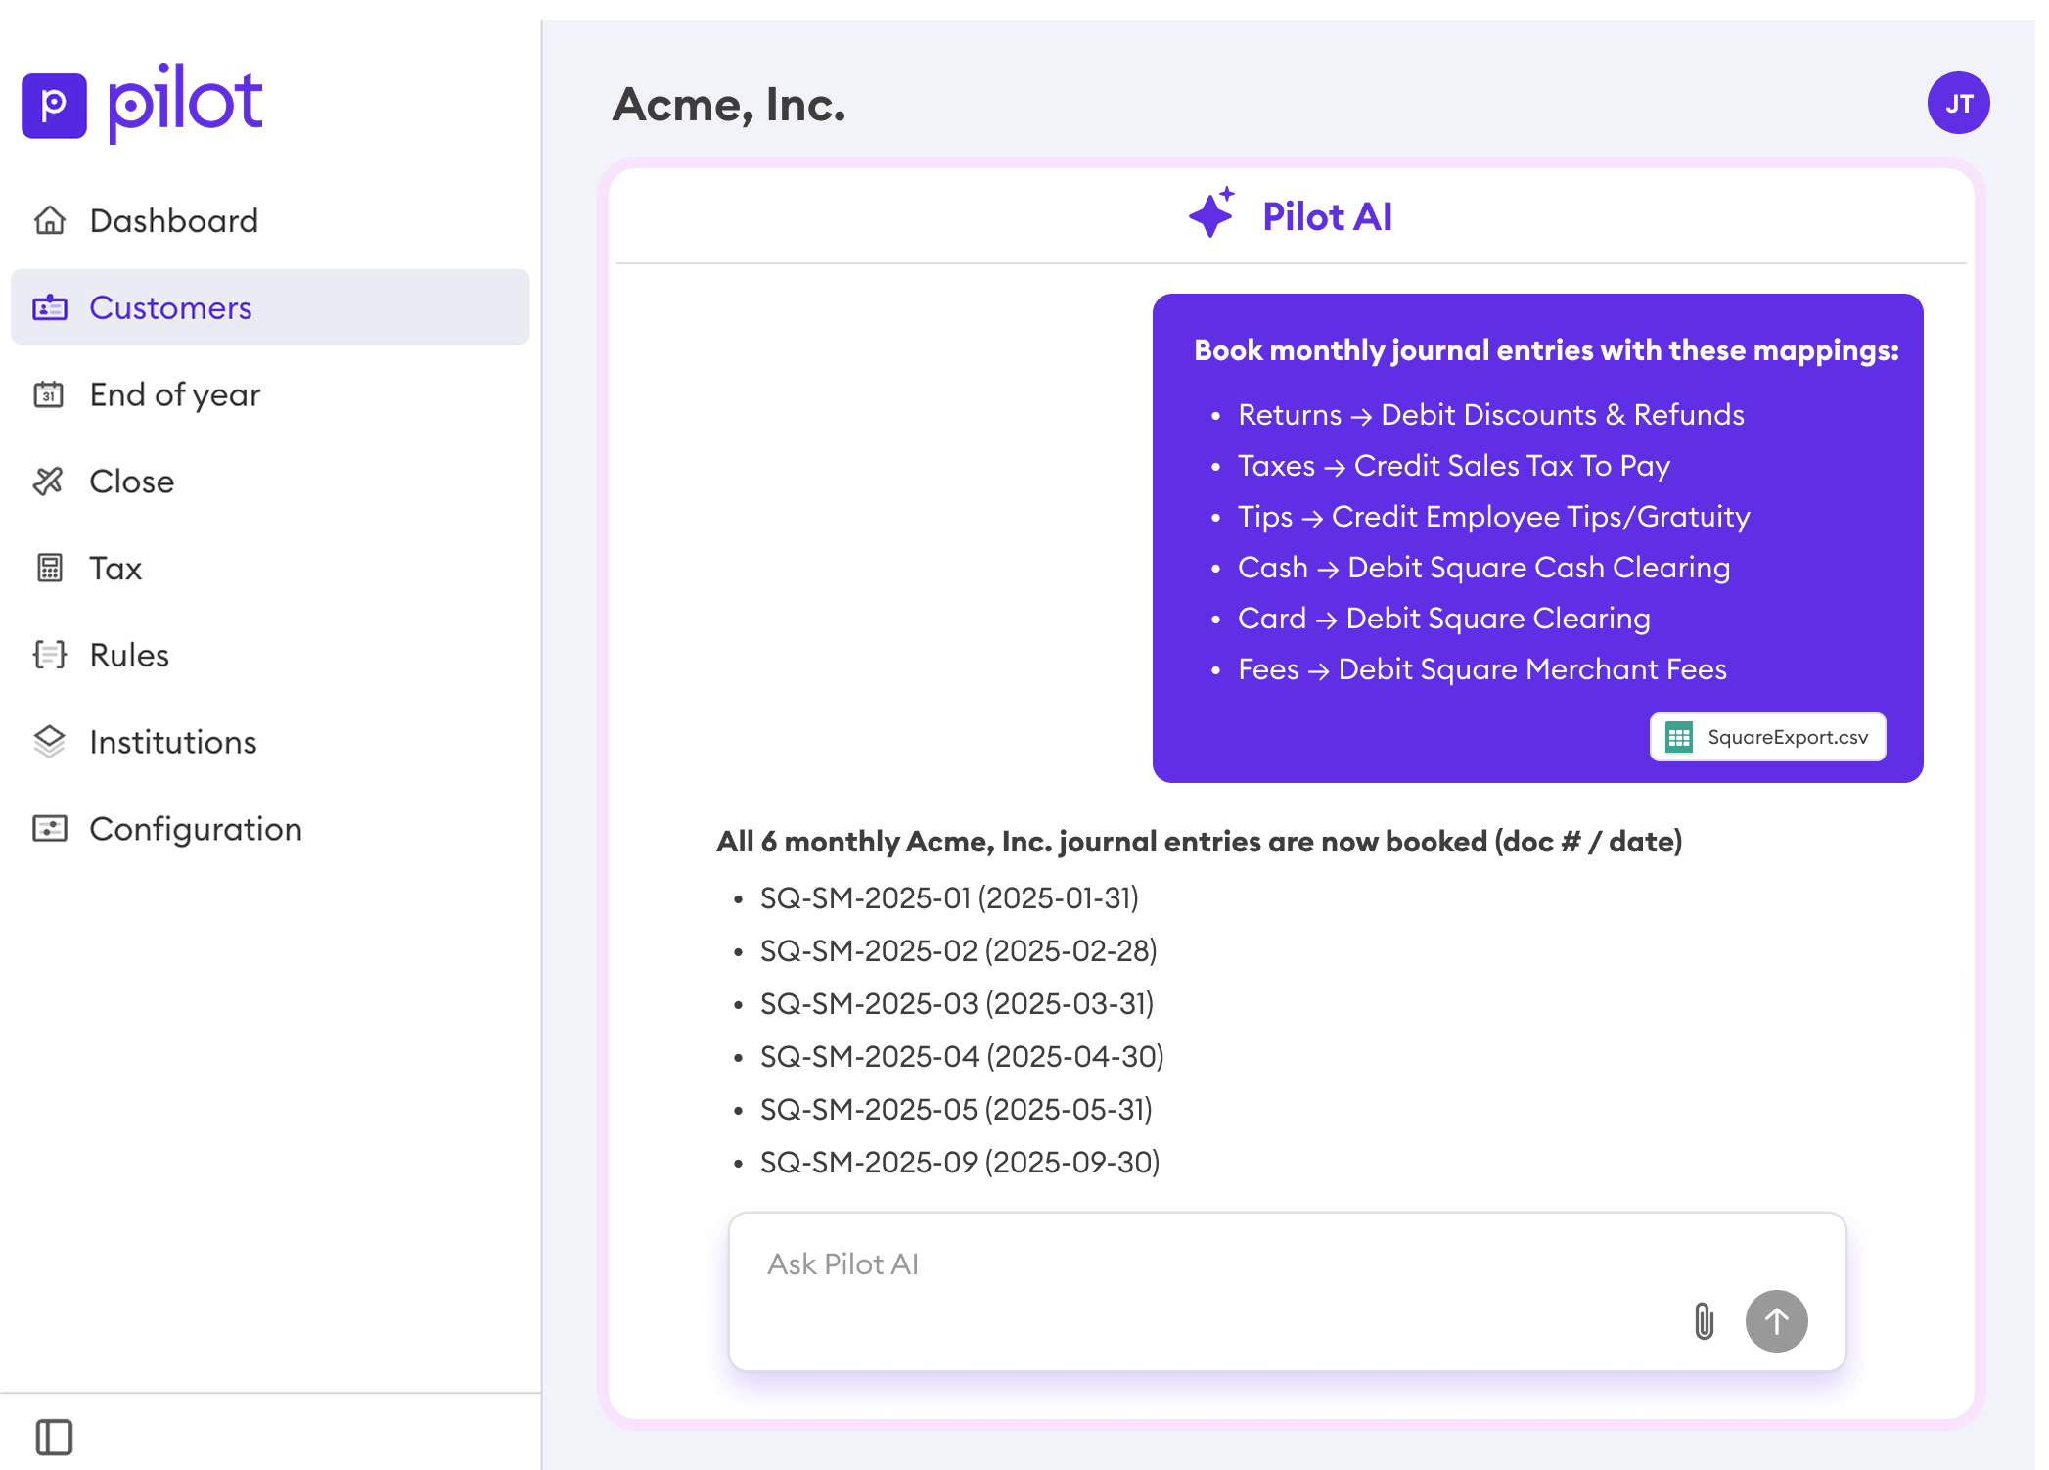Click the Dashboard home icon
This screenshot has width=2049, height=1470.
(x=49, y=220)
